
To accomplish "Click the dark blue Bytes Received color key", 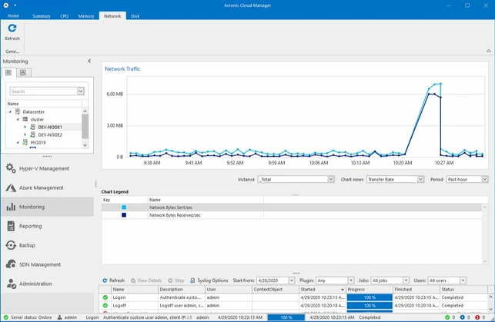I will click(x=124, y=215).
